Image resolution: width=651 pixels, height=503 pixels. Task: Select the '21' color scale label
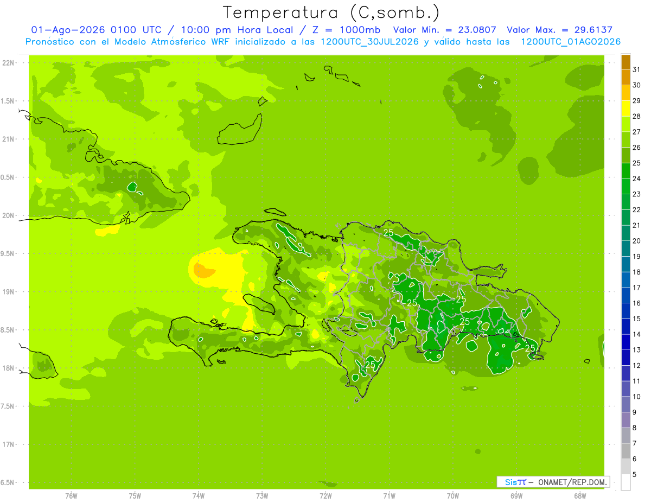[x=636, y=225]
